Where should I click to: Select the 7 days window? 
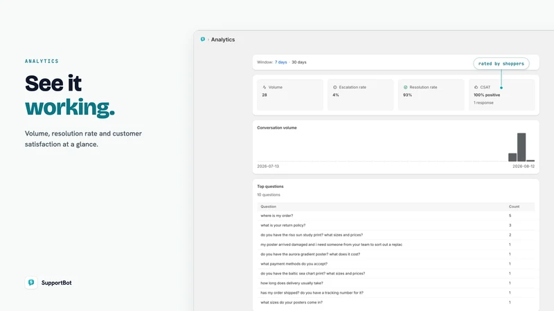click(281, 62)
